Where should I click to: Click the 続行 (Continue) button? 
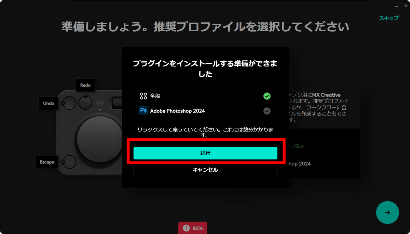(205, 153)
